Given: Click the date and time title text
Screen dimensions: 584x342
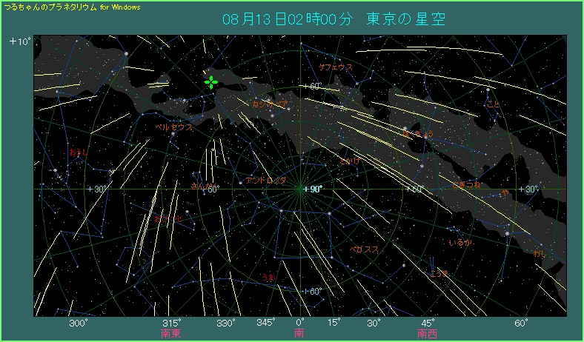Looking at the screenshot, I should (334, 19).
